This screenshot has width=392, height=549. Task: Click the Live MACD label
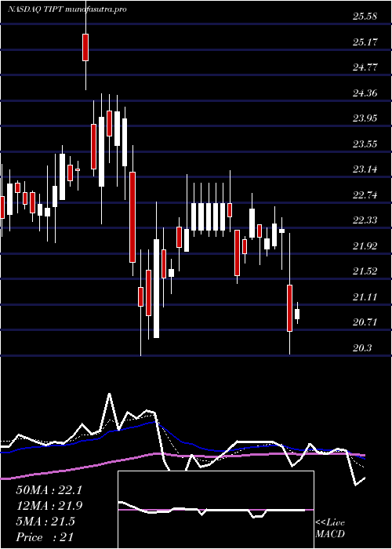tap(330, 529)
